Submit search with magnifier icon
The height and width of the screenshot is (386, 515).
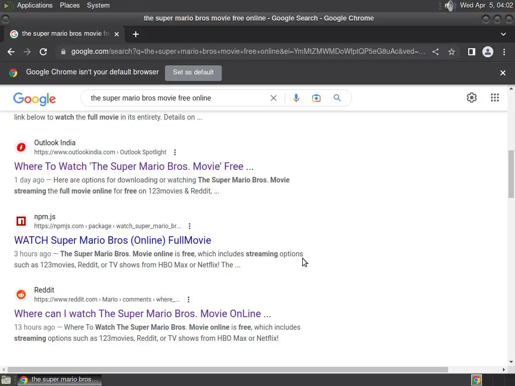click(x=337, y=98)
